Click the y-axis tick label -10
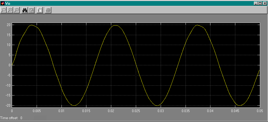This screenshot has width=268, height=122. coord(8,86)
